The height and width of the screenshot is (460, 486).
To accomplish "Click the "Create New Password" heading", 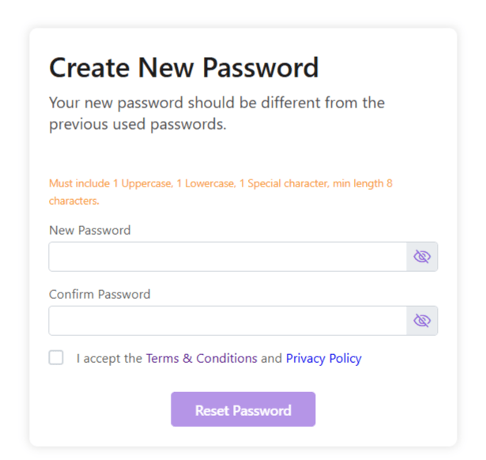I will pos(183,68).
